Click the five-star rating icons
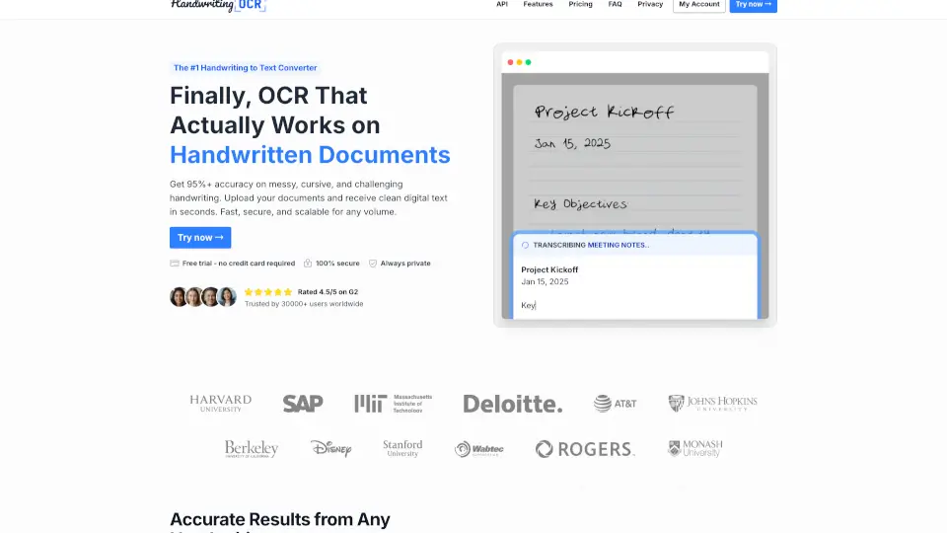This screenshot has height=533, width=947. coord(268,292)
